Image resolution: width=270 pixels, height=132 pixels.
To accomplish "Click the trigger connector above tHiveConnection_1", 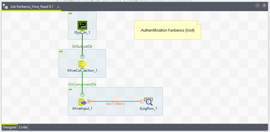I will click(82, 56).
